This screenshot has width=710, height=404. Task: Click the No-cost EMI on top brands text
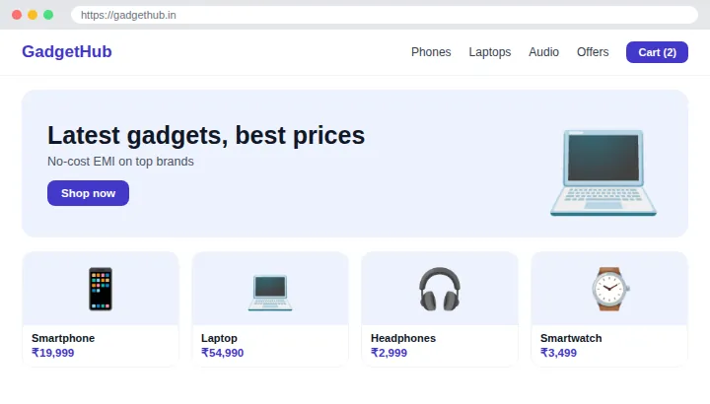coord(120,162)
